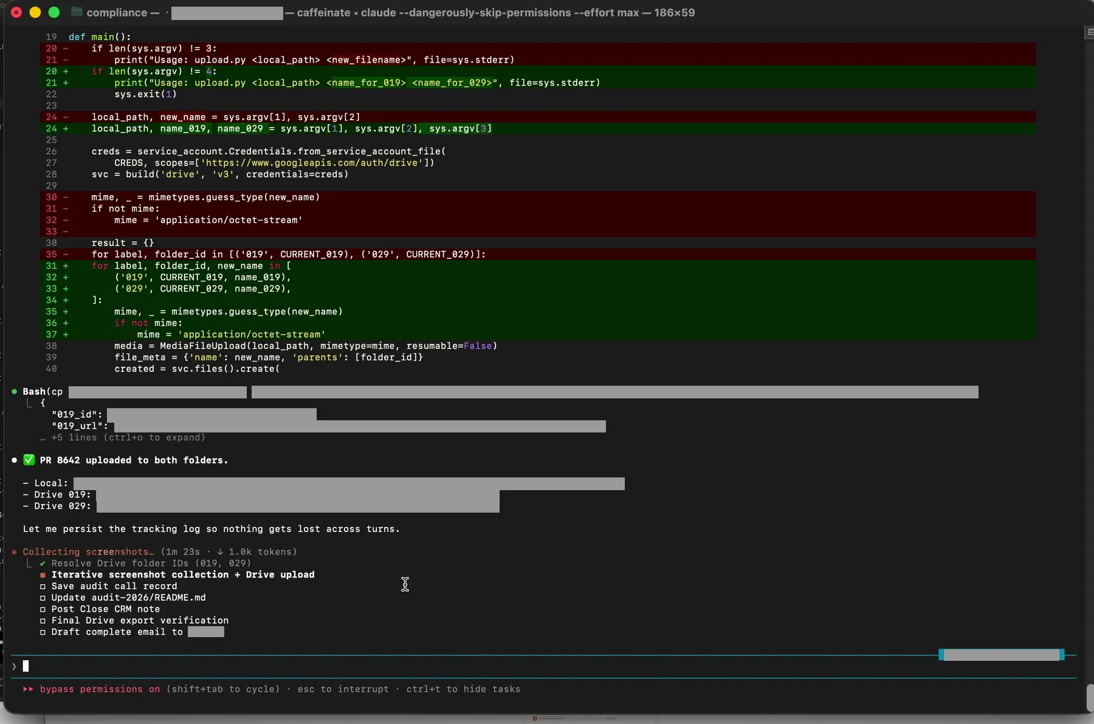Click the prompt chevron at input line

coord(14,666)
